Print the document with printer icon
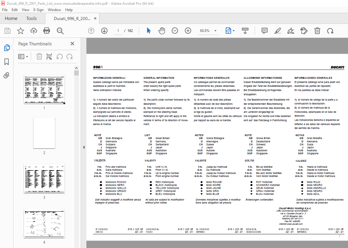The width and height of the screenshot is (348, 248). tap(47, 30)
